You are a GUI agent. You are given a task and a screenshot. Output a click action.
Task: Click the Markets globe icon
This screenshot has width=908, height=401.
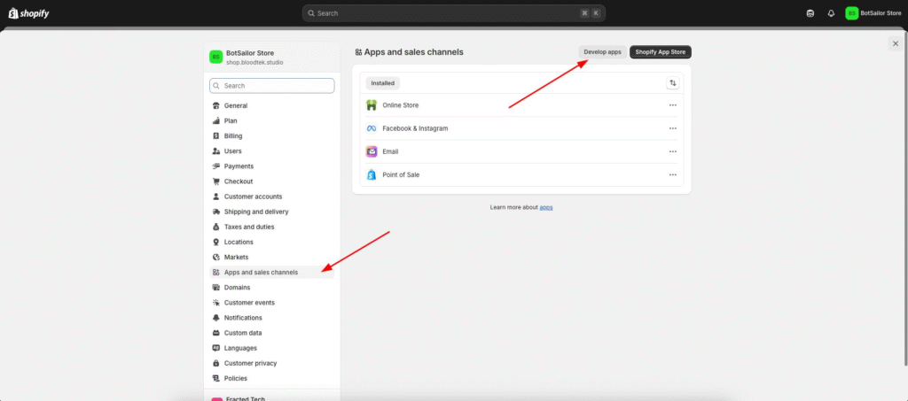point(216,257)
